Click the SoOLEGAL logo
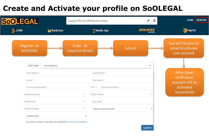The image size is (209, 139). (x=20, y=21)
